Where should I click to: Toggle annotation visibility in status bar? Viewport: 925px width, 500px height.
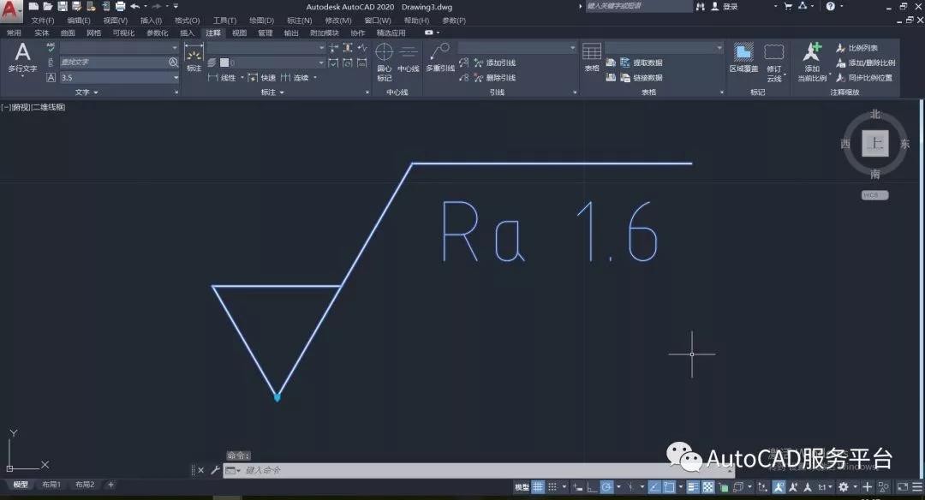(779, 486)
